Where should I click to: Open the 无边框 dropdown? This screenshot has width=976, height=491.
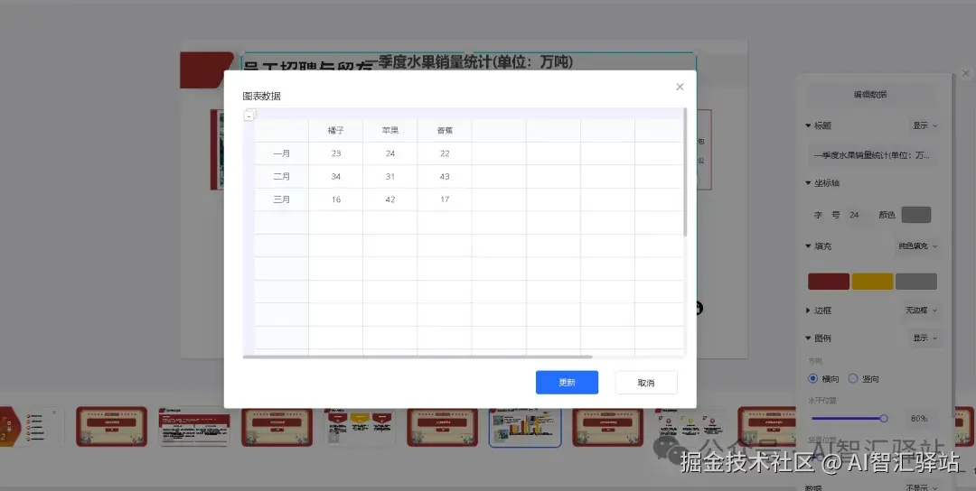tap(921, 310)
